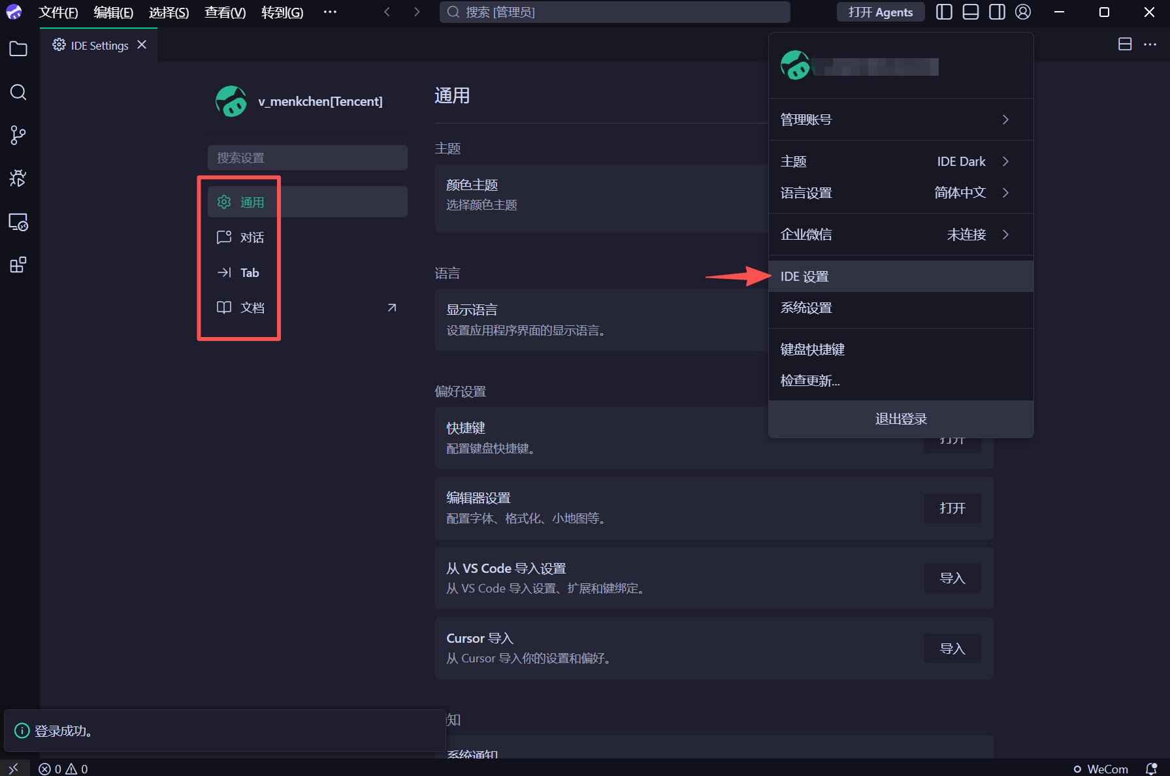Click 打开 button for 编辑器设置
Viewport: 1170px width, 776px height.
[x=952, y=508]
